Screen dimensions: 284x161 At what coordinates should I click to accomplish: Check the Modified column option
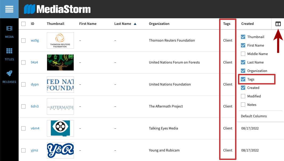click(x=243, y=96)
